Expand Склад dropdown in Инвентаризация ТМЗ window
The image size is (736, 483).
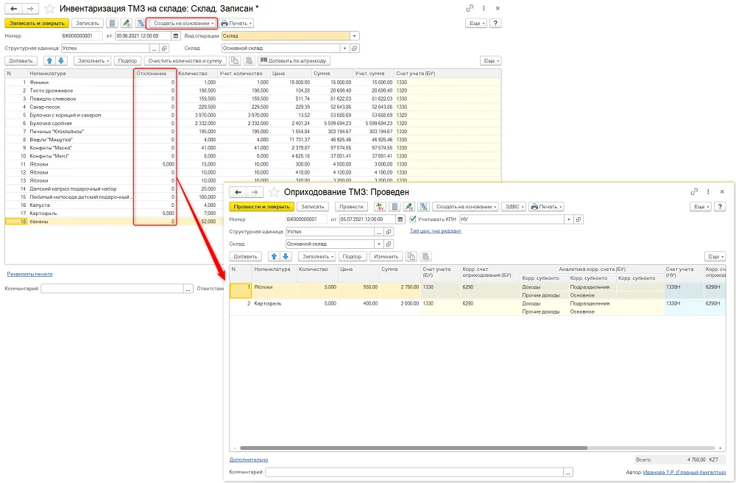click(x=345, y=49)
